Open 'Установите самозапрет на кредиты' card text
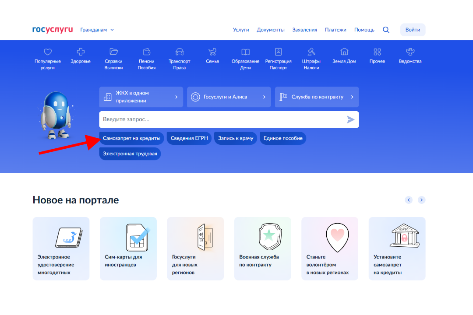 388,265
